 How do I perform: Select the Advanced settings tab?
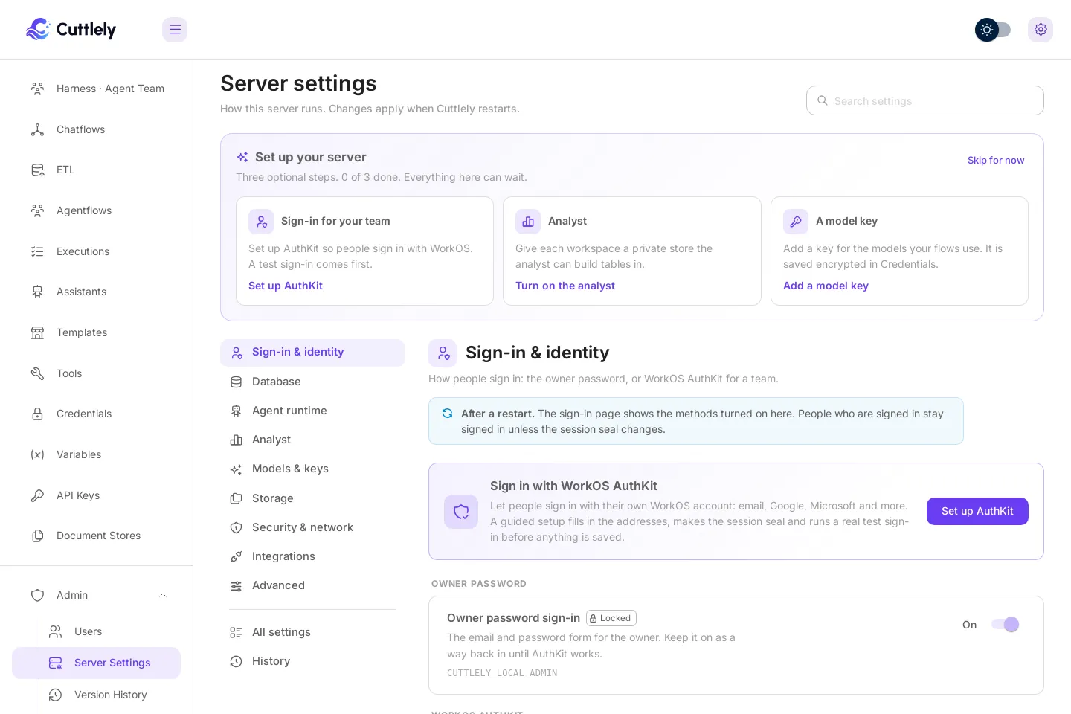coord(312,585)
